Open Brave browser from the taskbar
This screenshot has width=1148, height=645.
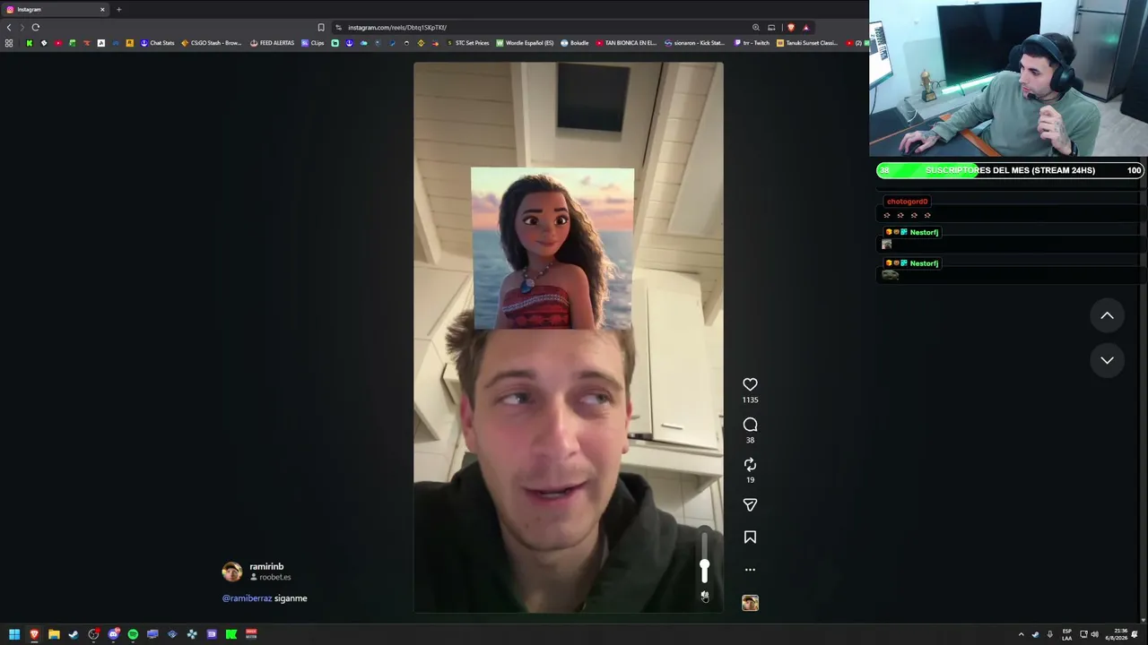click(x=34, y=634)
